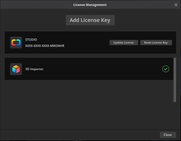
Task: Click the footer bar left of Close
Action: [x=77, y=135]
